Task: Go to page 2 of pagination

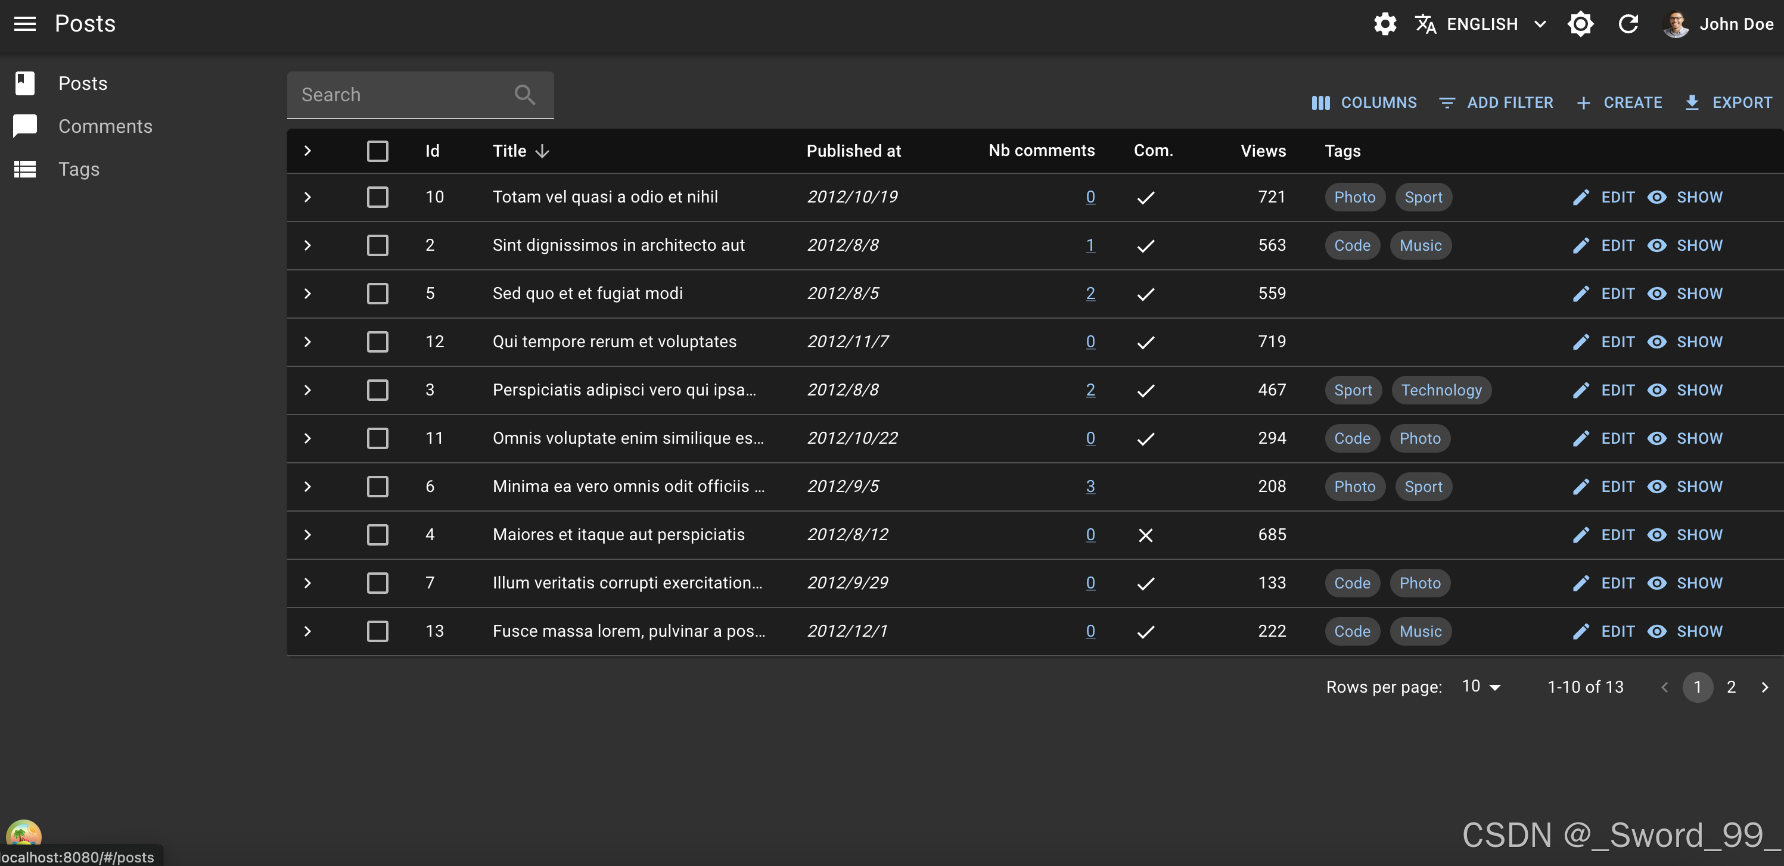Action: pyautogui.click(x=1731, y=687)
